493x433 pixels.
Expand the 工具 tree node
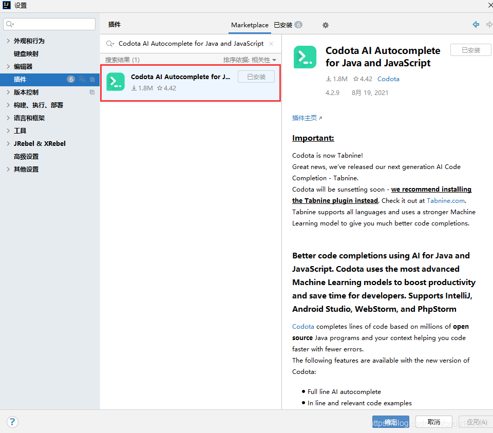8,130
